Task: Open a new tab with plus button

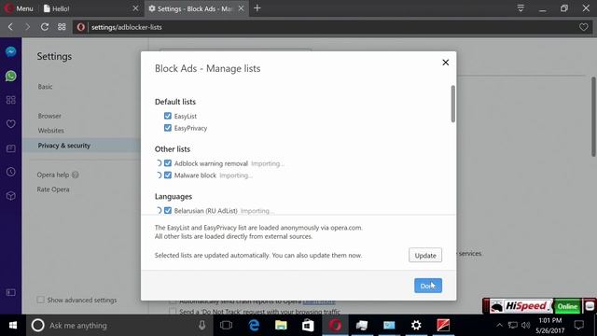Action: 257,8
